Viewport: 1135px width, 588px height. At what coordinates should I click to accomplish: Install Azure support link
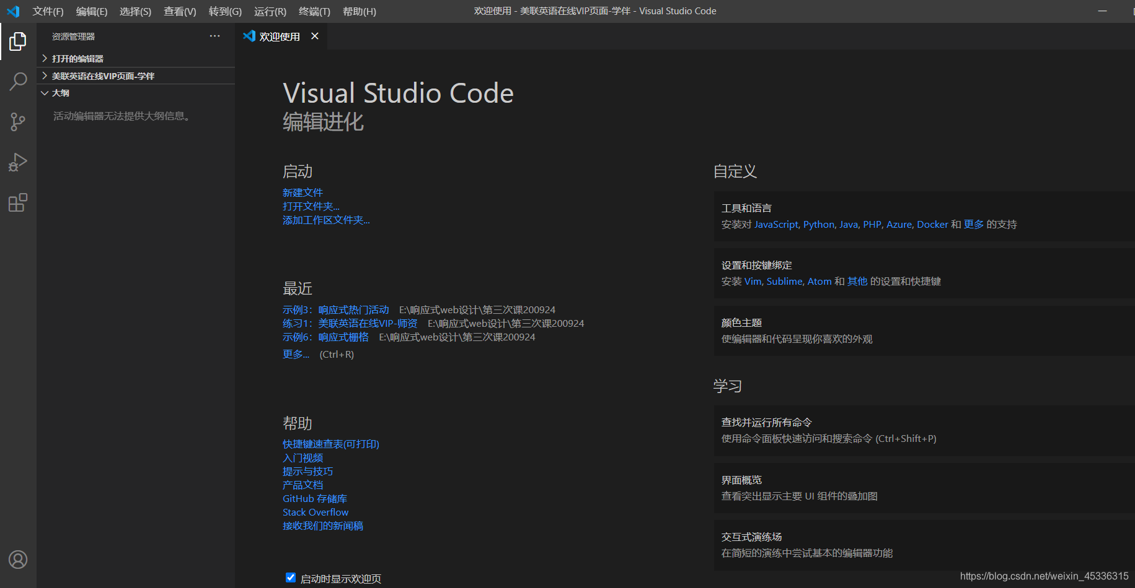coord(899,224)
